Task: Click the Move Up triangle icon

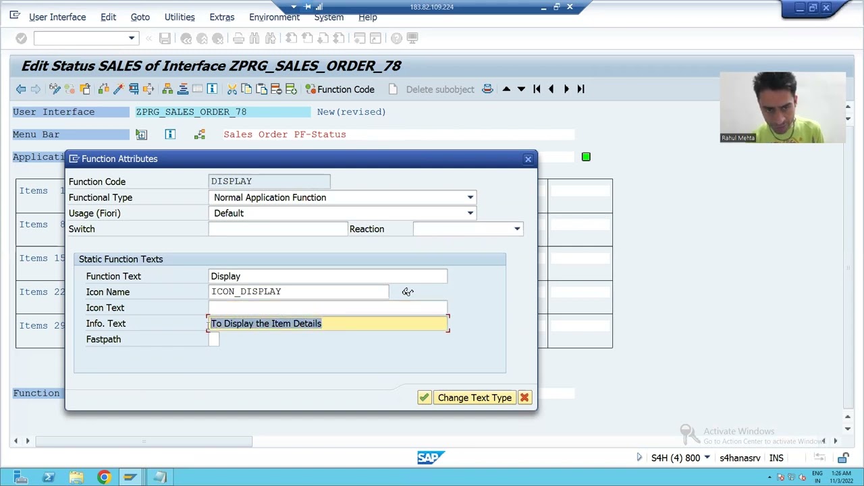Action: (x=506, y=89)
